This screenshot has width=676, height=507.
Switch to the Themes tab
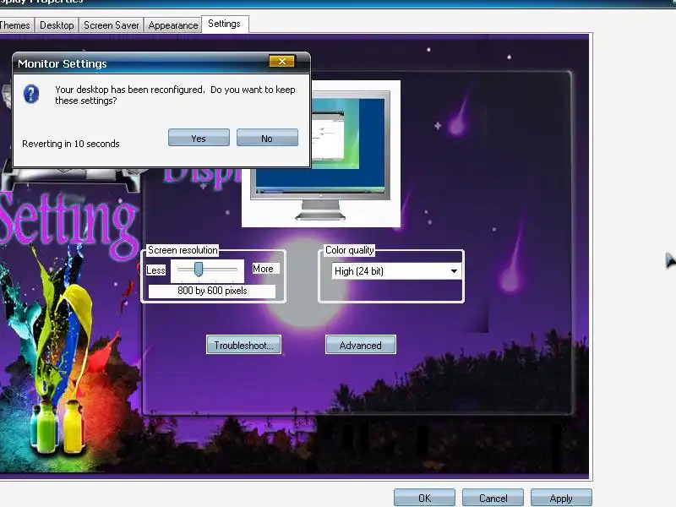pyautogui.click(x=15, y=25)
